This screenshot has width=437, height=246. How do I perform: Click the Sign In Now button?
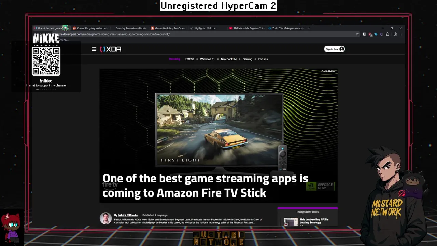(334, 49)
